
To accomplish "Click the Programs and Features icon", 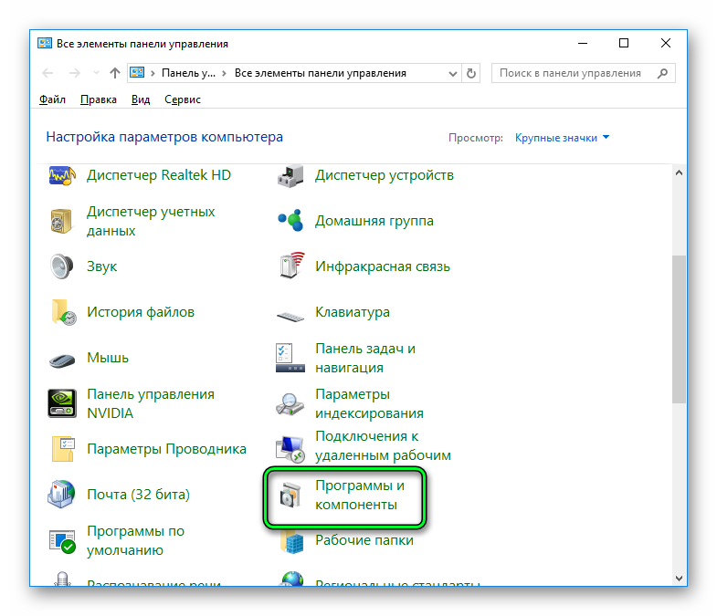I will click(290, 495).
